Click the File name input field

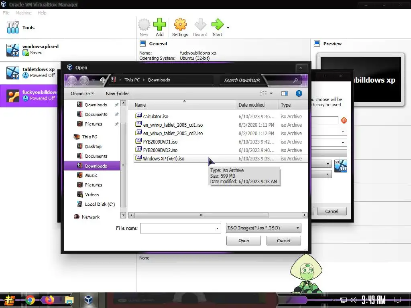pyautogui.click(x=177, y=228)
